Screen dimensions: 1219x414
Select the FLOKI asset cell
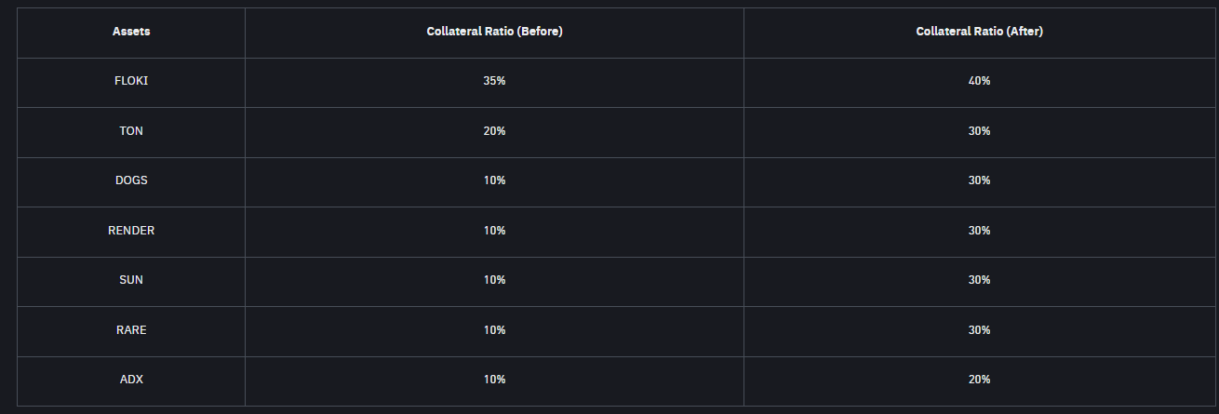tap(131, 81)
